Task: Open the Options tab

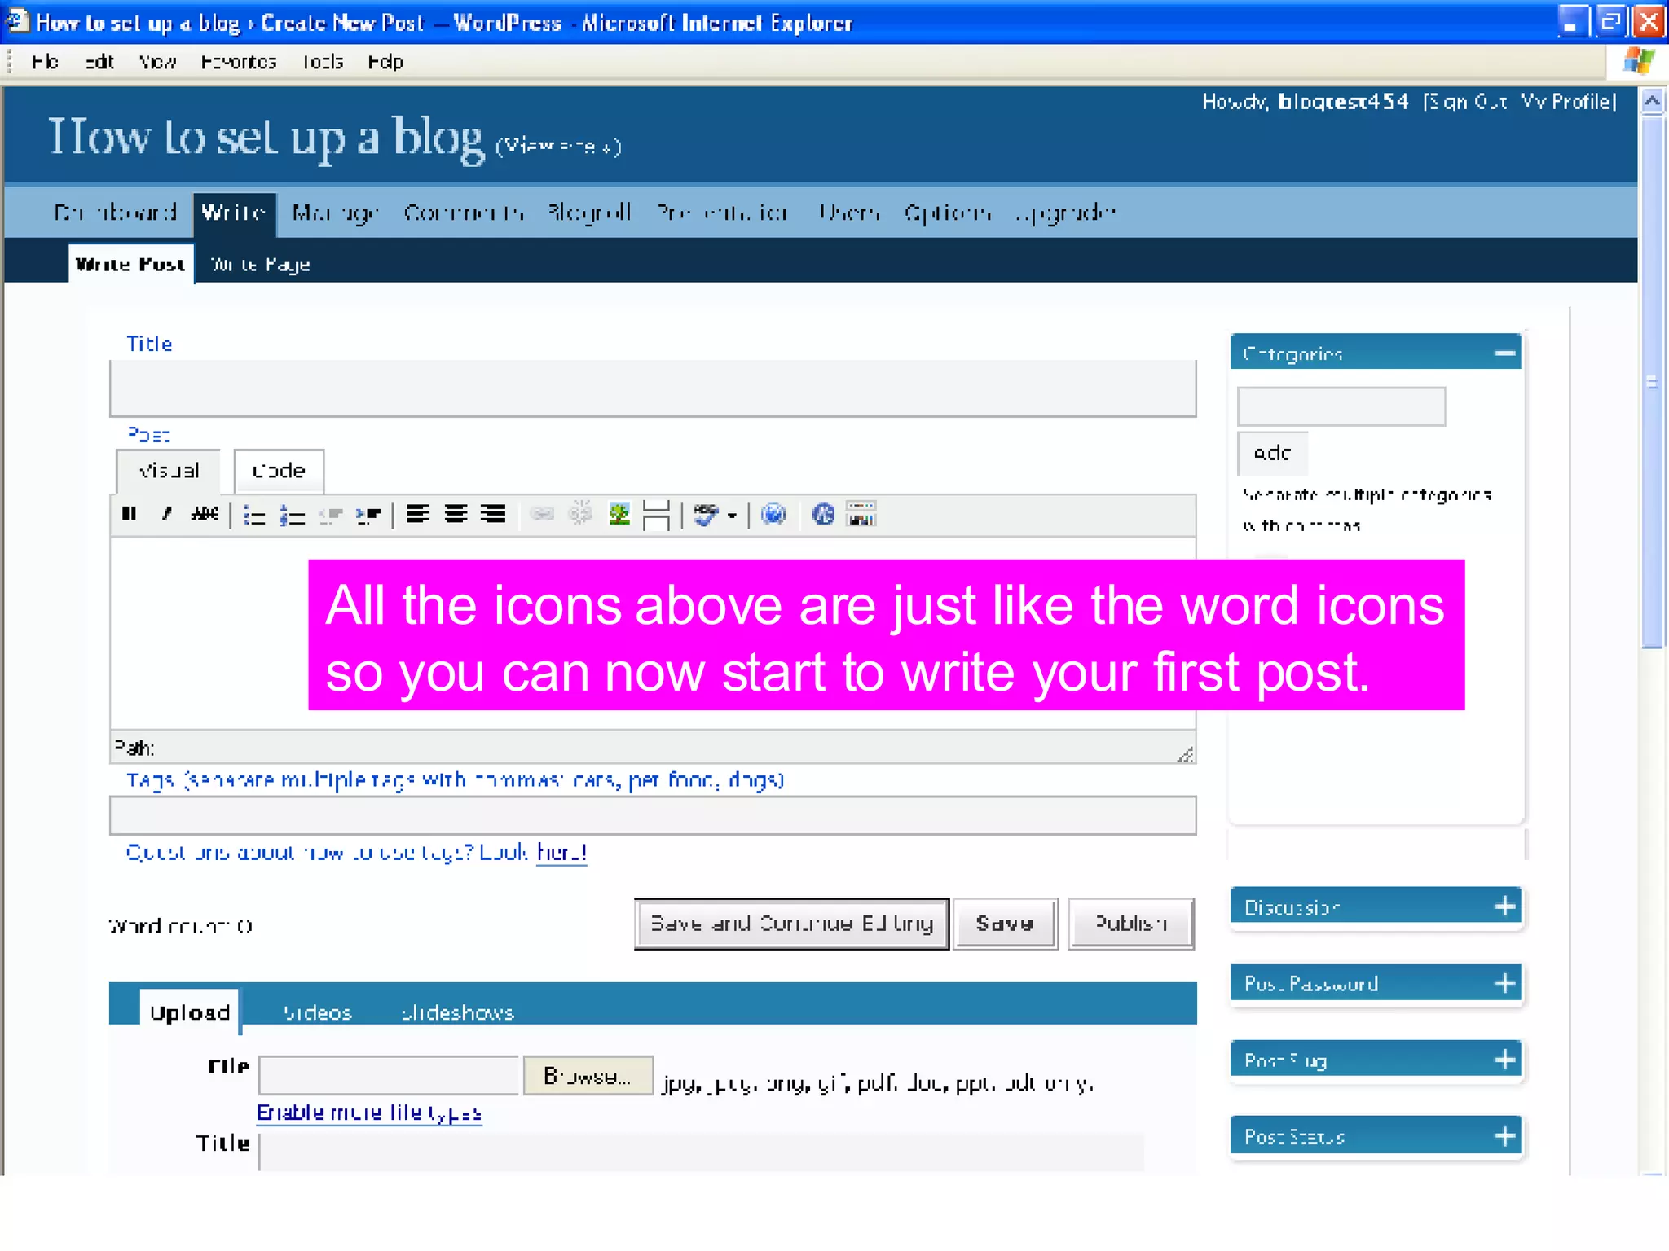Action: click(x=948, y=213)
